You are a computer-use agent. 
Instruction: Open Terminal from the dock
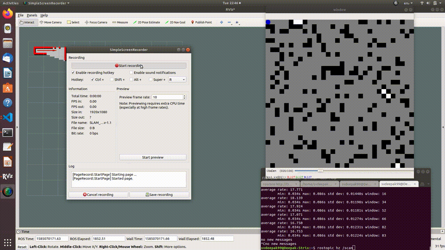[x=8, y=132]
